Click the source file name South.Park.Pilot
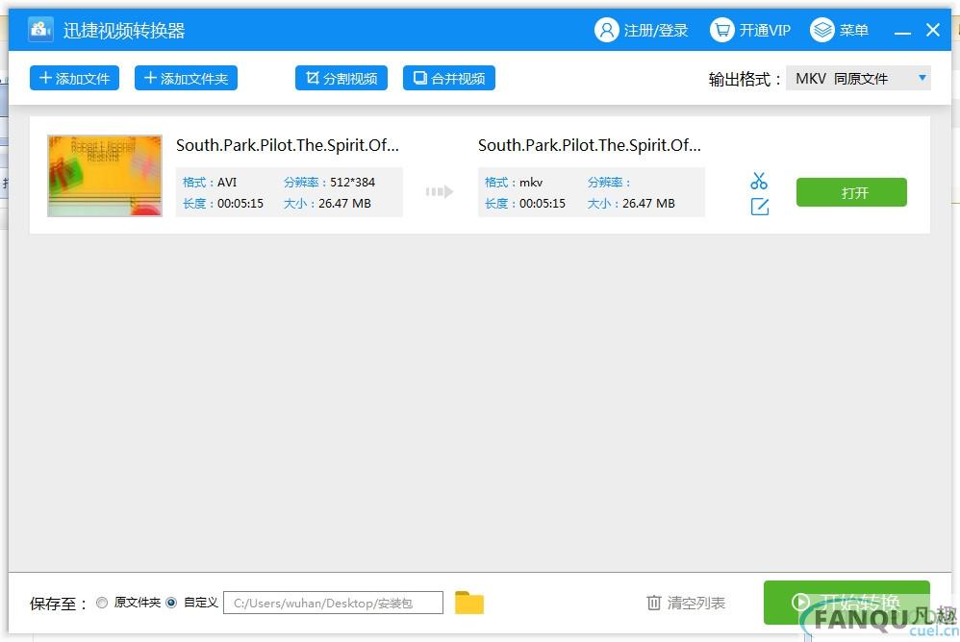The height and width of the screenshot is (642, 960). click(288, 145)
